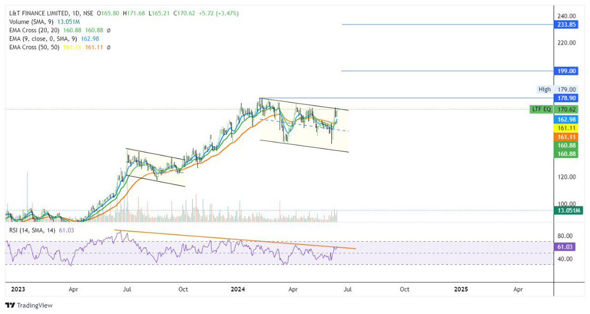Click the 199.00 price level label

(567, 71)
